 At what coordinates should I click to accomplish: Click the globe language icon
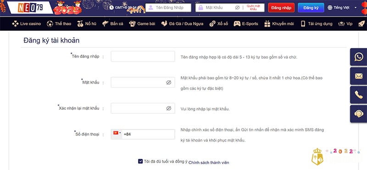tap(330, 7)
